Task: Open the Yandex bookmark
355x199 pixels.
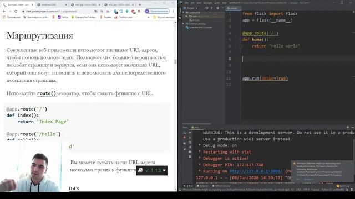Action: (x=106, y=17)
